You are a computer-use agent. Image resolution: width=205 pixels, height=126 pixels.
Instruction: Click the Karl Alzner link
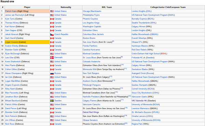[10, 26]
